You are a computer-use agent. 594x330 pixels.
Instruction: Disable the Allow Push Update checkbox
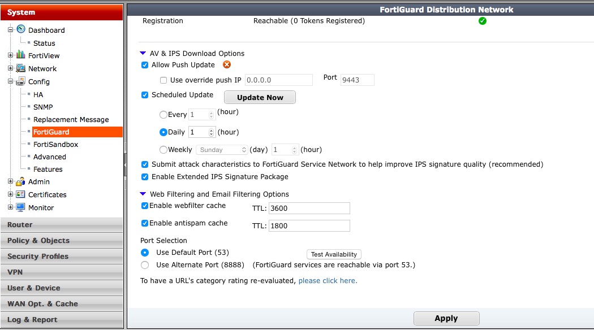pyautogui.click(x=145, y=65)
